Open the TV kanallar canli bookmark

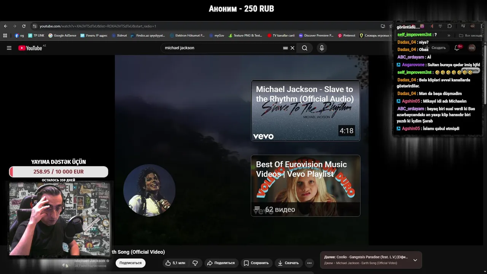281,35
